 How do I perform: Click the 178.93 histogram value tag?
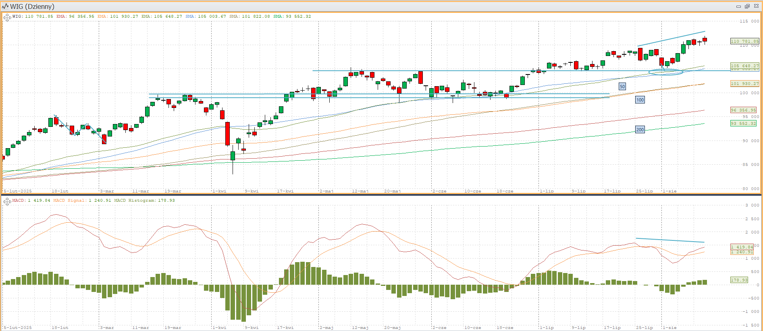[x=739, y=280]
